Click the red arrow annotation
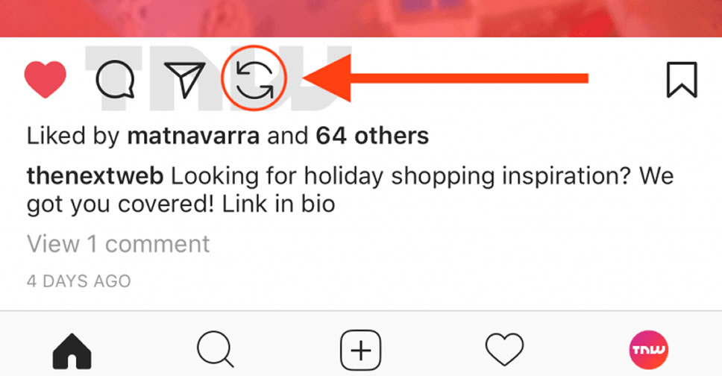 point(446,78)
